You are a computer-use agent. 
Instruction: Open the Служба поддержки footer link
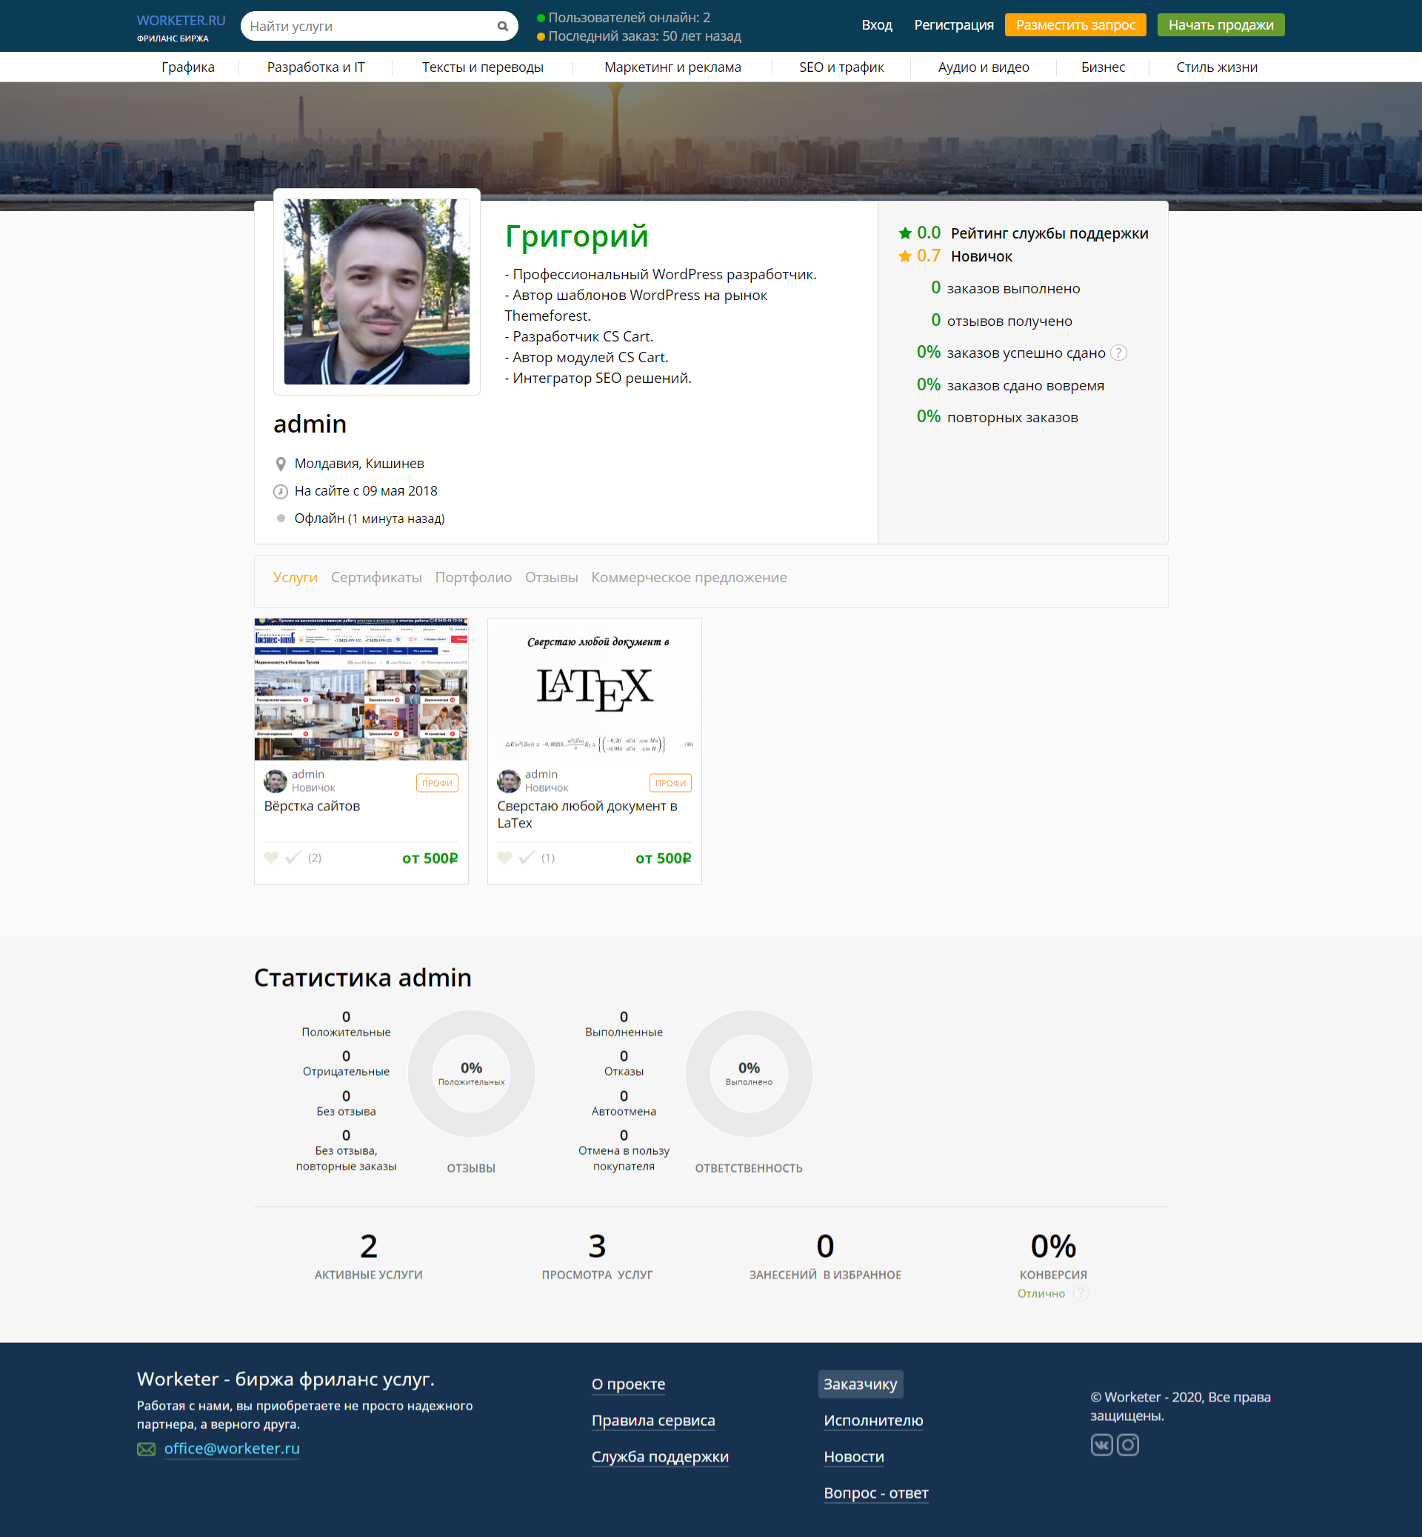[x=659, y=1457]
